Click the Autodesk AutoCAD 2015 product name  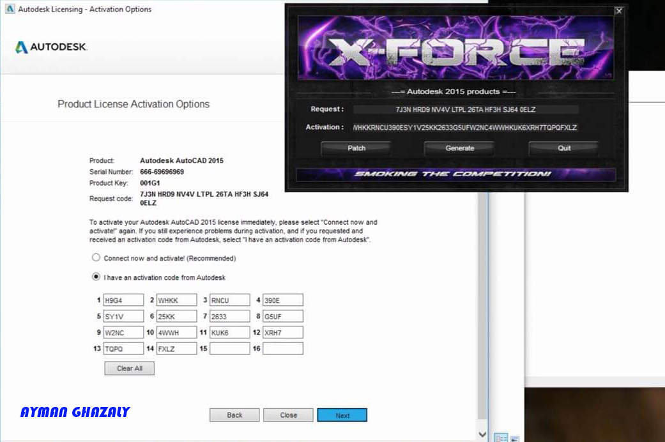[181, 160]
